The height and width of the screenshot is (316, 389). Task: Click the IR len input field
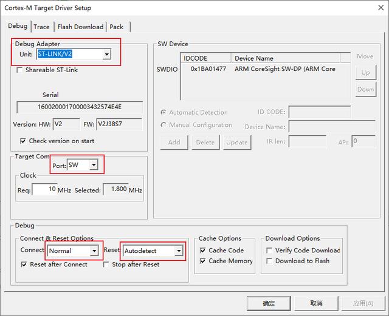(308, 141)
